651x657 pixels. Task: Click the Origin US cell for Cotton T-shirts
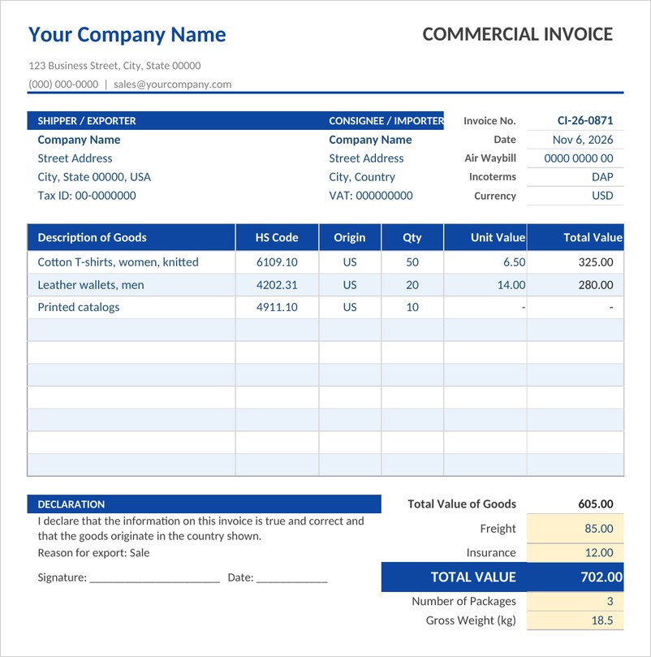coord(350,262)
